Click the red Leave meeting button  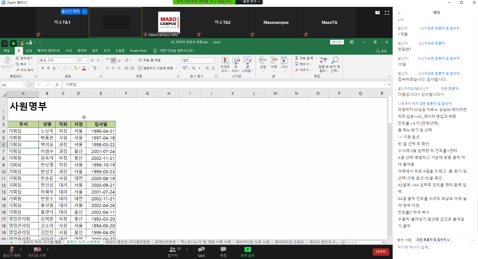click(x=381, y=252)
